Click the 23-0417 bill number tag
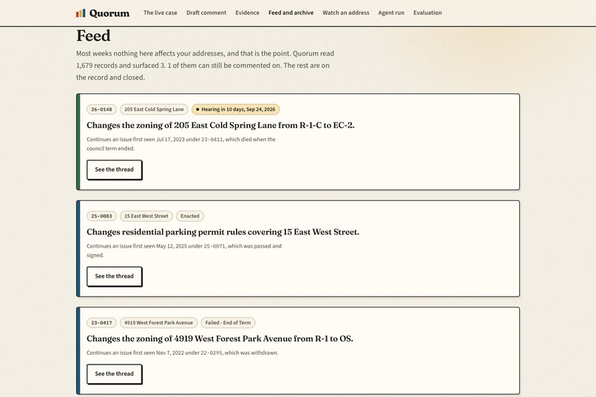The image size is (596, 397). (x=101, y=323)
